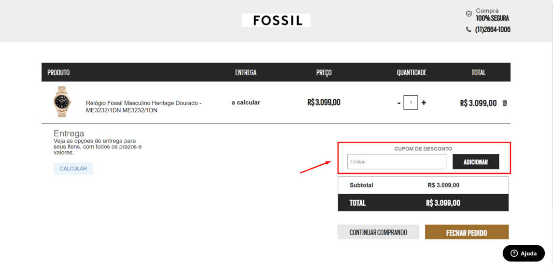Increase quantity with the plus button
Image resolution: width=553 pixels, height=265 pixels.
(424, 103)
